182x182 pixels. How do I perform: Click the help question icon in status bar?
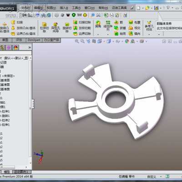pyautogui.click(x=167, y=177)
